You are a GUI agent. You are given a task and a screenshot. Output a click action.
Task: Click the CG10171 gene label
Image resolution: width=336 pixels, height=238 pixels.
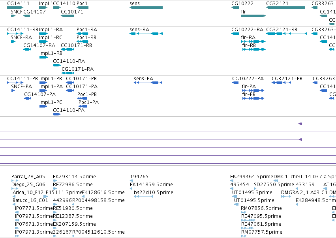point(72,11)
